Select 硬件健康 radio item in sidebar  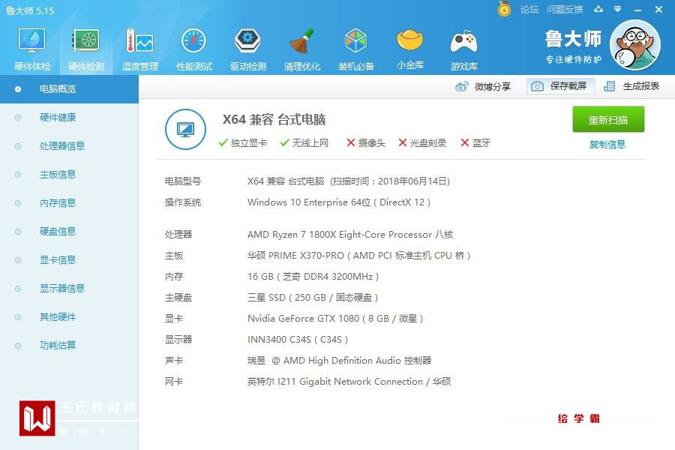[57, 118]
